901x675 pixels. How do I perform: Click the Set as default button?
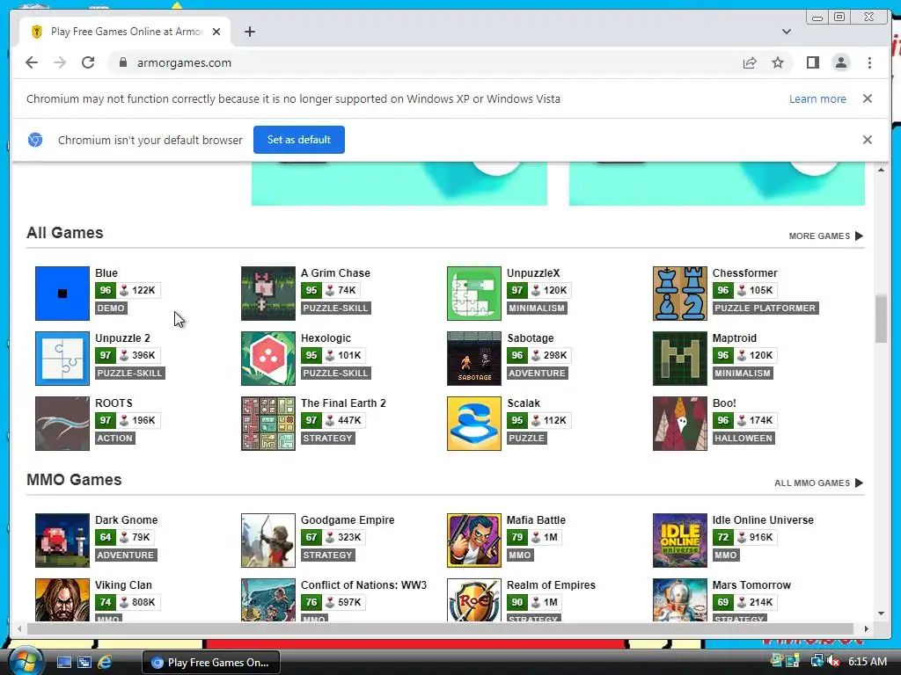tap(299, 140)
